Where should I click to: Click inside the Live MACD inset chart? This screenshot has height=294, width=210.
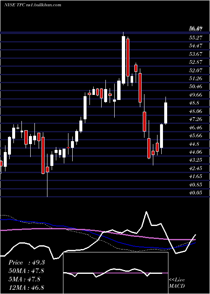click(x=115, y=273)
